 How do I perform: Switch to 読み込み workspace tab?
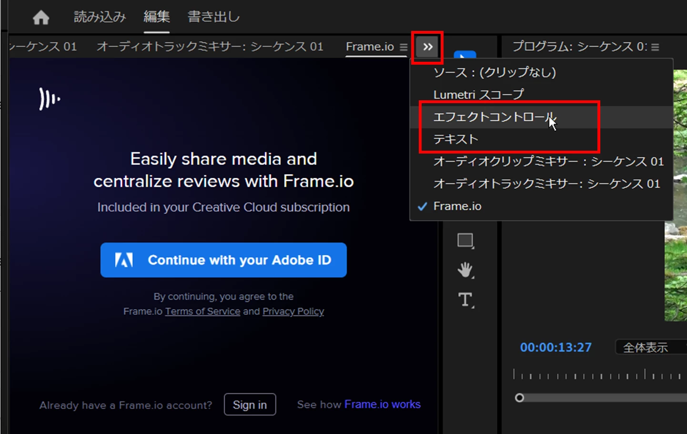(100, 17)
